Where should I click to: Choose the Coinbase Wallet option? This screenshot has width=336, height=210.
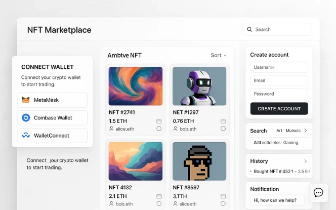point(52,118)
